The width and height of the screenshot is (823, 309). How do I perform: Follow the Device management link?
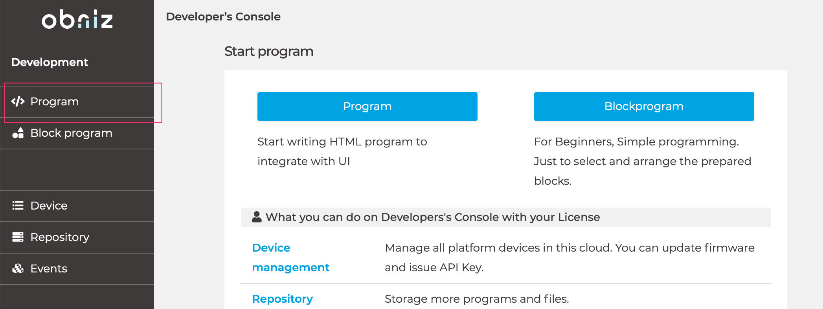[290, 257]
